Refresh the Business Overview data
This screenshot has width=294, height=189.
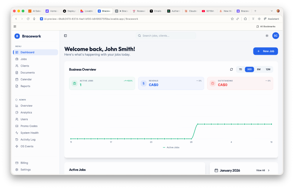point(231,70)
